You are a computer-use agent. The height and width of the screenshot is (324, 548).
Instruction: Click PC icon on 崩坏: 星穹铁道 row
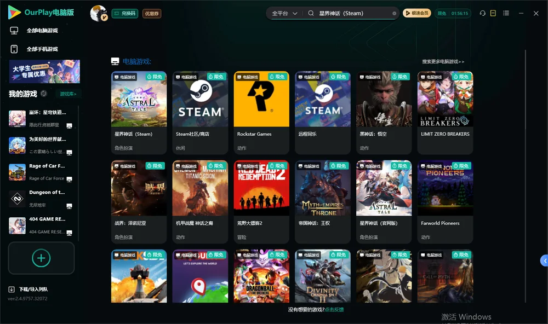click(69, 126)
